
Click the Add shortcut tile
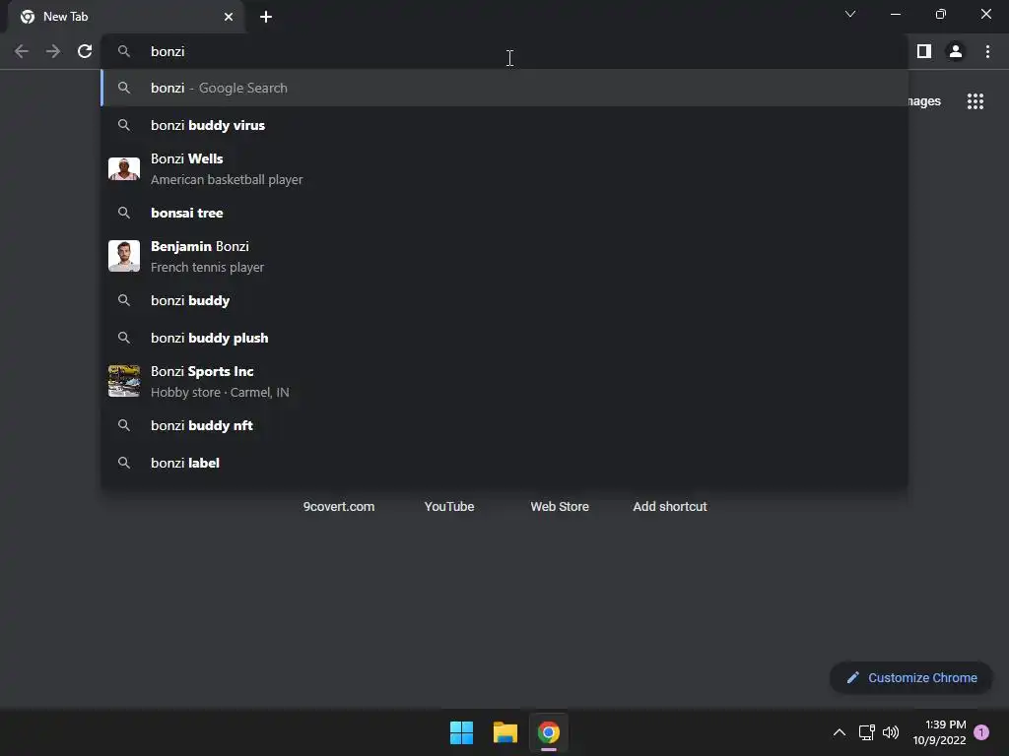click(x=670, y=507)
